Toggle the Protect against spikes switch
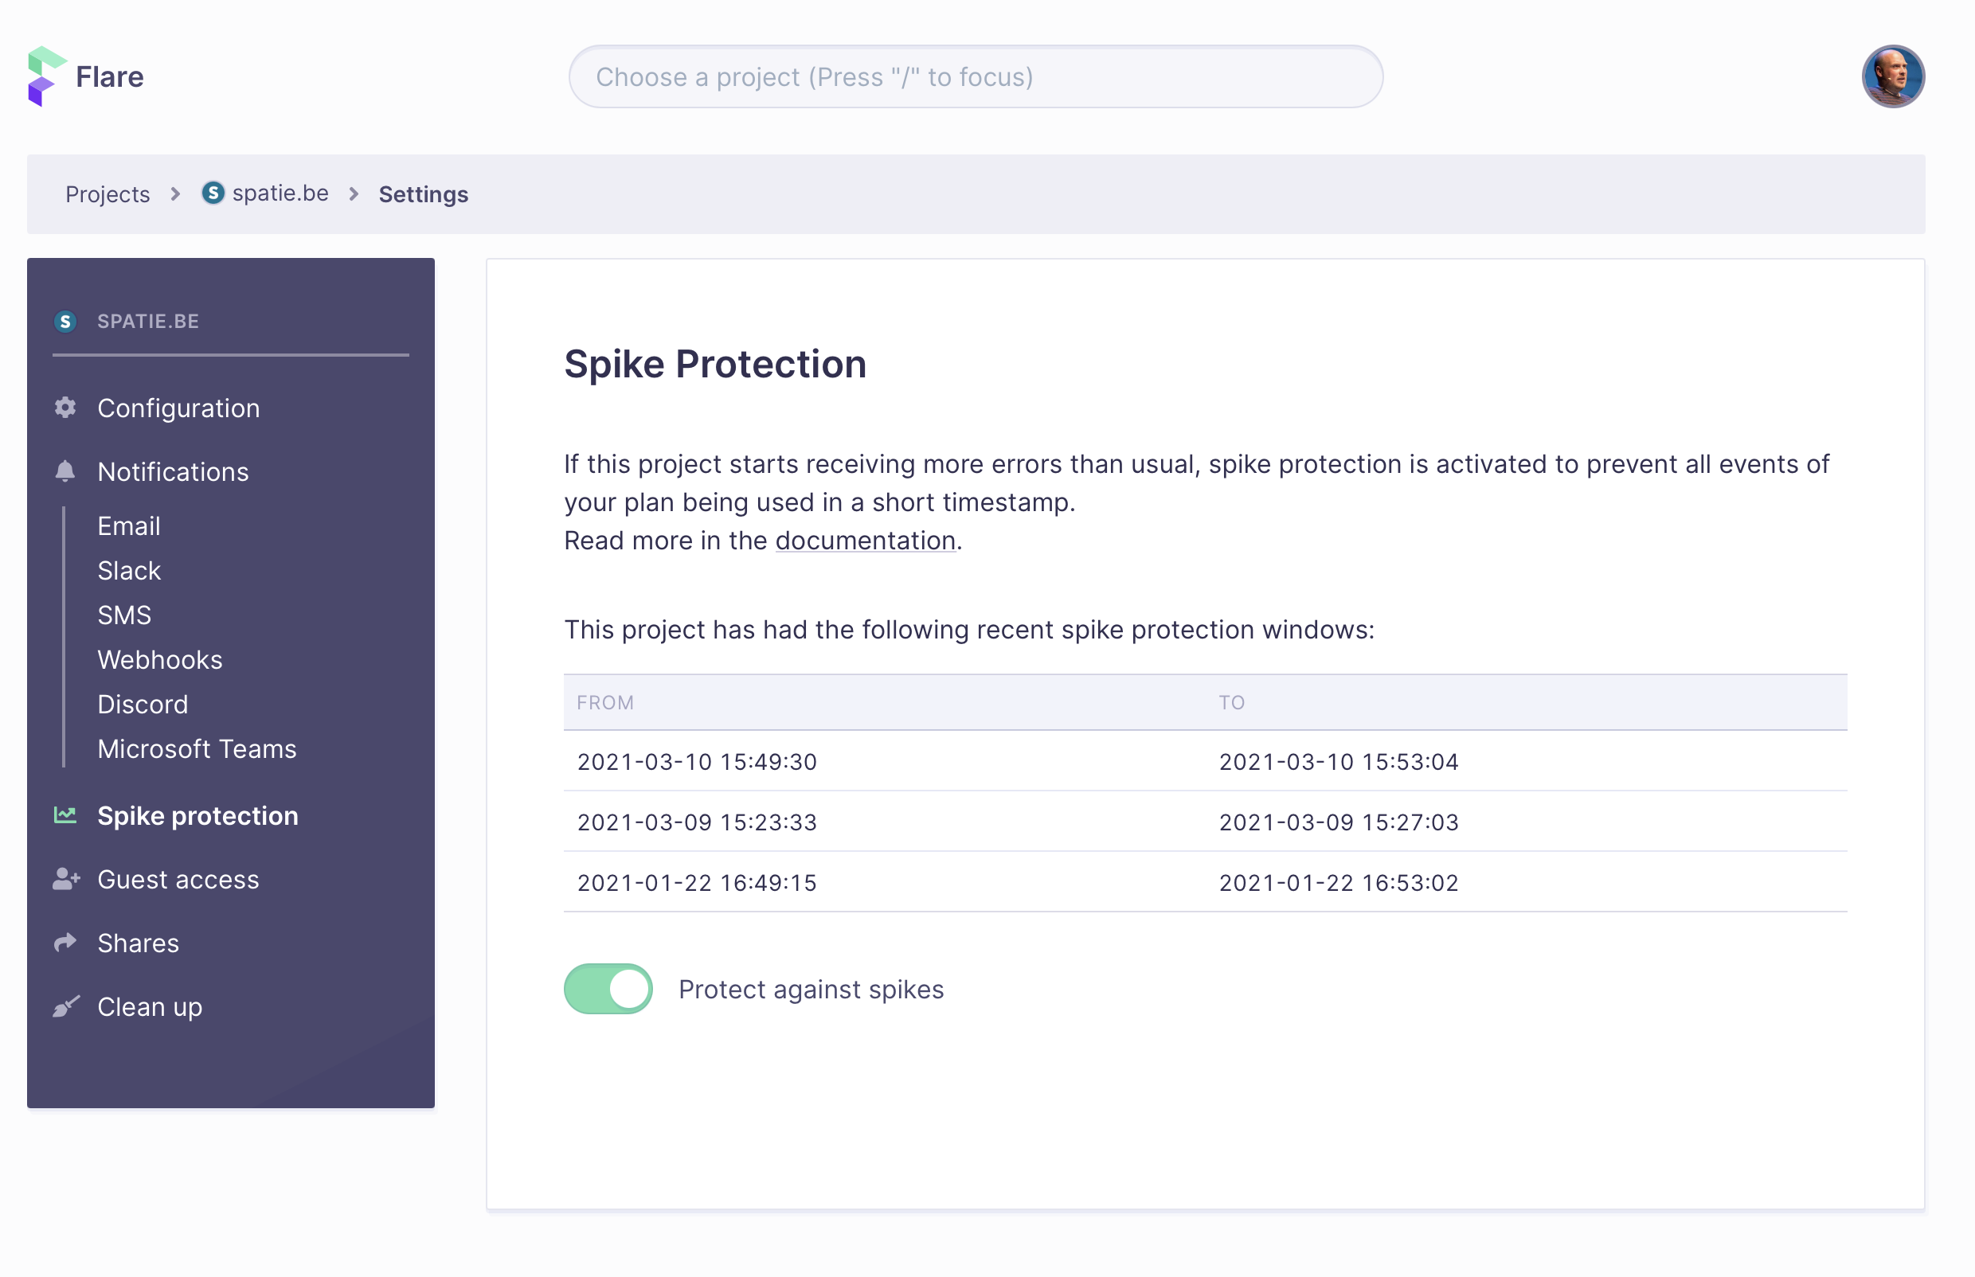This screenshot has width=1975, height=1277. click(608, 990)
